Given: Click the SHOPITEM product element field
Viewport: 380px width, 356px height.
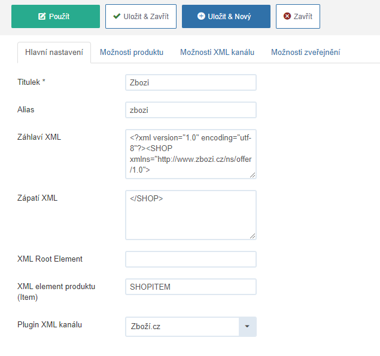Looking at the screenshot, I should tap(191, 287).
